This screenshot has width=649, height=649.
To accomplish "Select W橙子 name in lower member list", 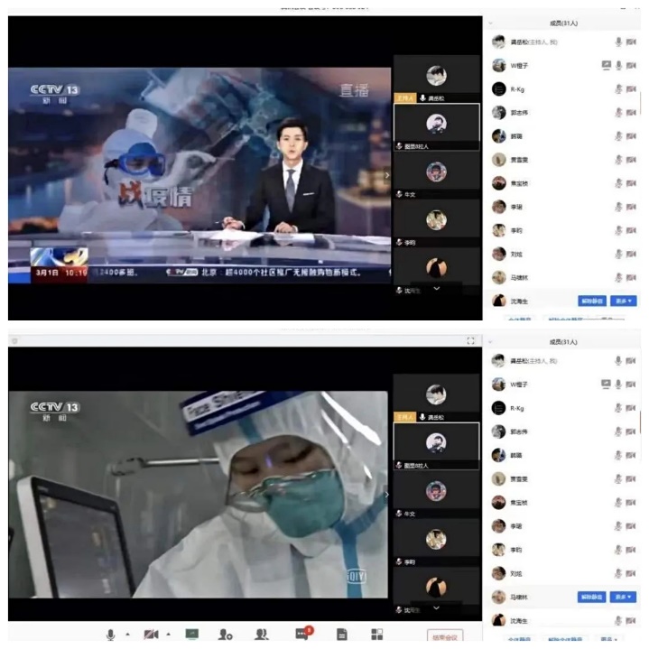I will click(x=519, y=385).
